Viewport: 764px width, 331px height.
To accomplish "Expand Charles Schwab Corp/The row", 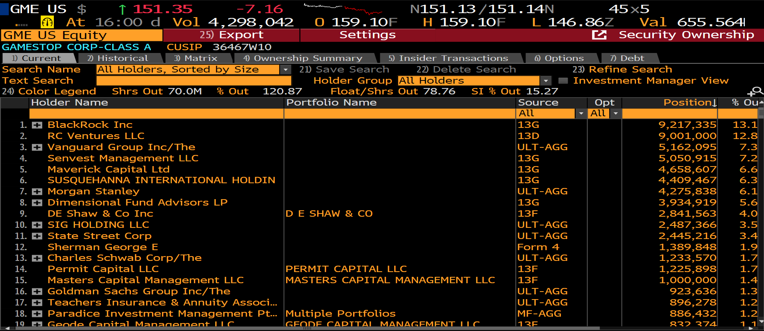I will pyautogui.click(x=37, y=258).
